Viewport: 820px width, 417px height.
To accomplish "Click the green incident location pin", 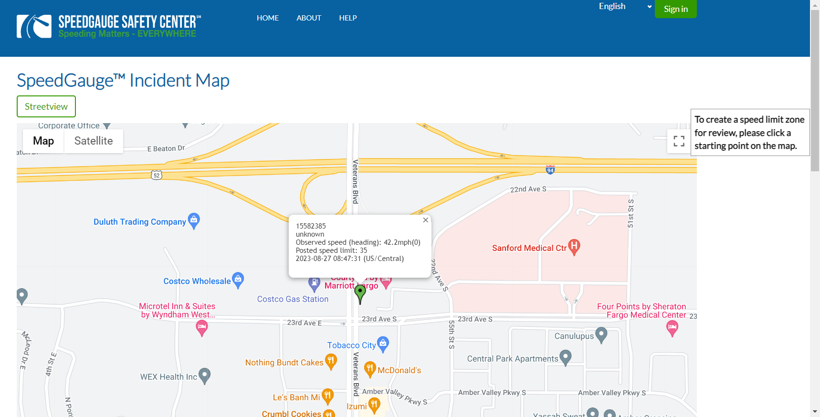I will 360,292.
